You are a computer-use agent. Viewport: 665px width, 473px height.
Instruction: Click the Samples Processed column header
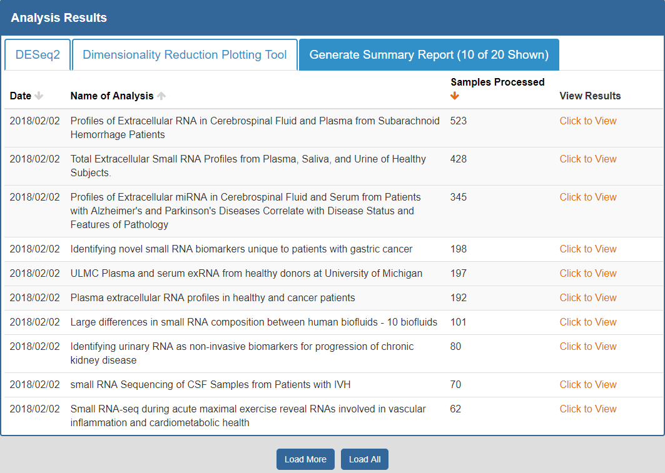pyautogui.click(x=497, y=82)
